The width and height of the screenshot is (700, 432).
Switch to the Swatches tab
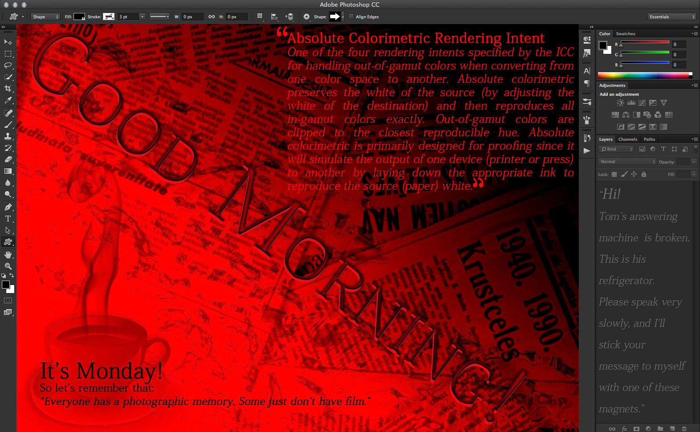(626, 34)
